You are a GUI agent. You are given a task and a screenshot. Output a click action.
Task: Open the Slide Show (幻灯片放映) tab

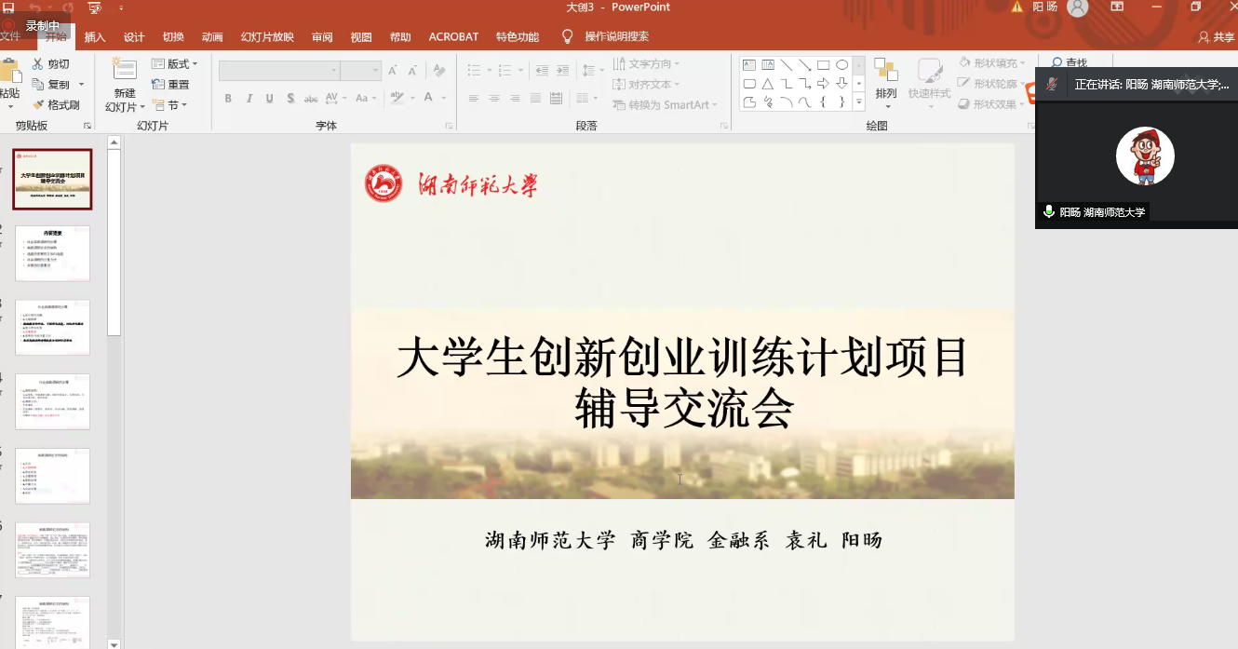(x=267, y=37)
